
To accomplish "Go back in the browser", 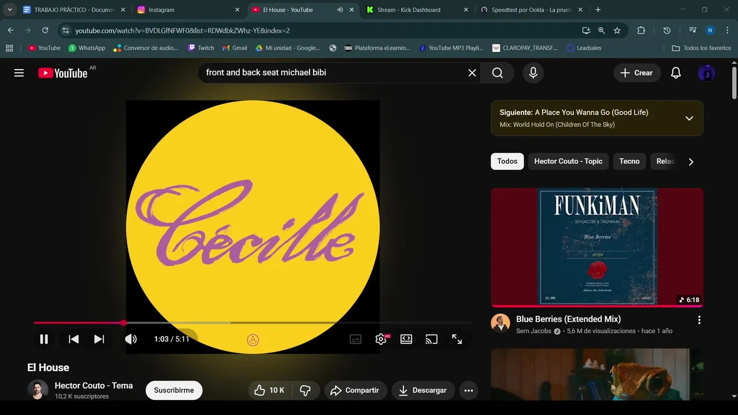I will point(10,30).
